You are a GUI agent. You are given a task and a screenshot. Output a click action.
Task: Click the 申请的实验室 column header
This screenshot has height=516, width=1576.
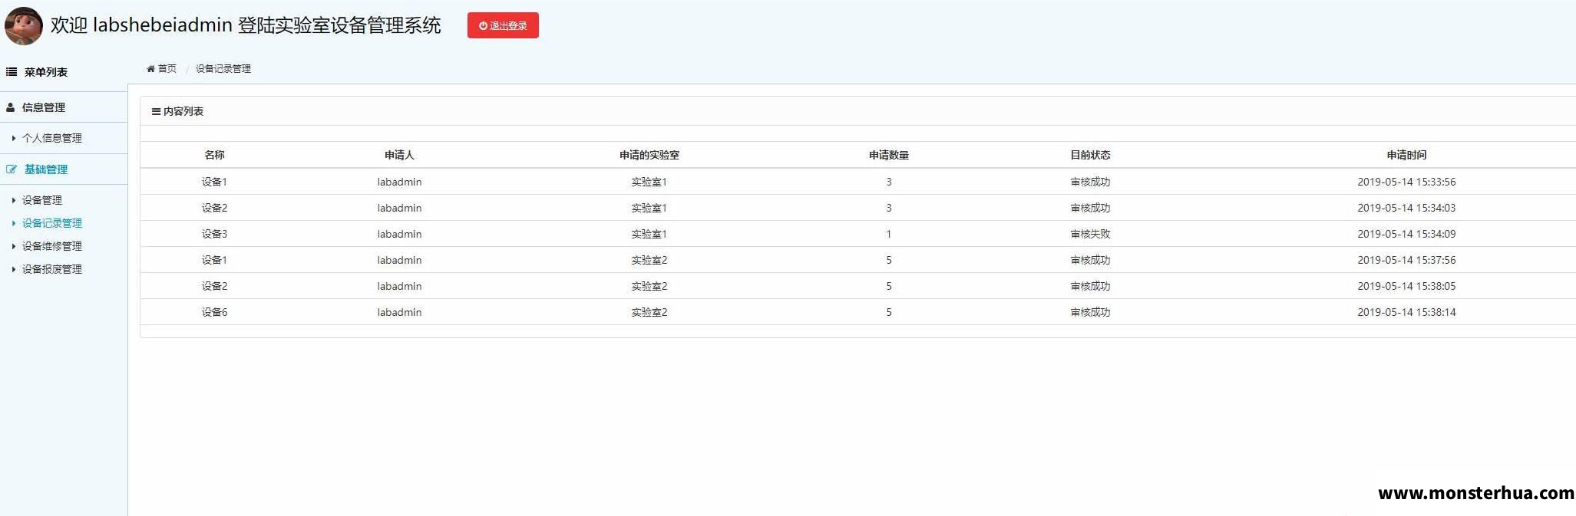coord(649,155)
